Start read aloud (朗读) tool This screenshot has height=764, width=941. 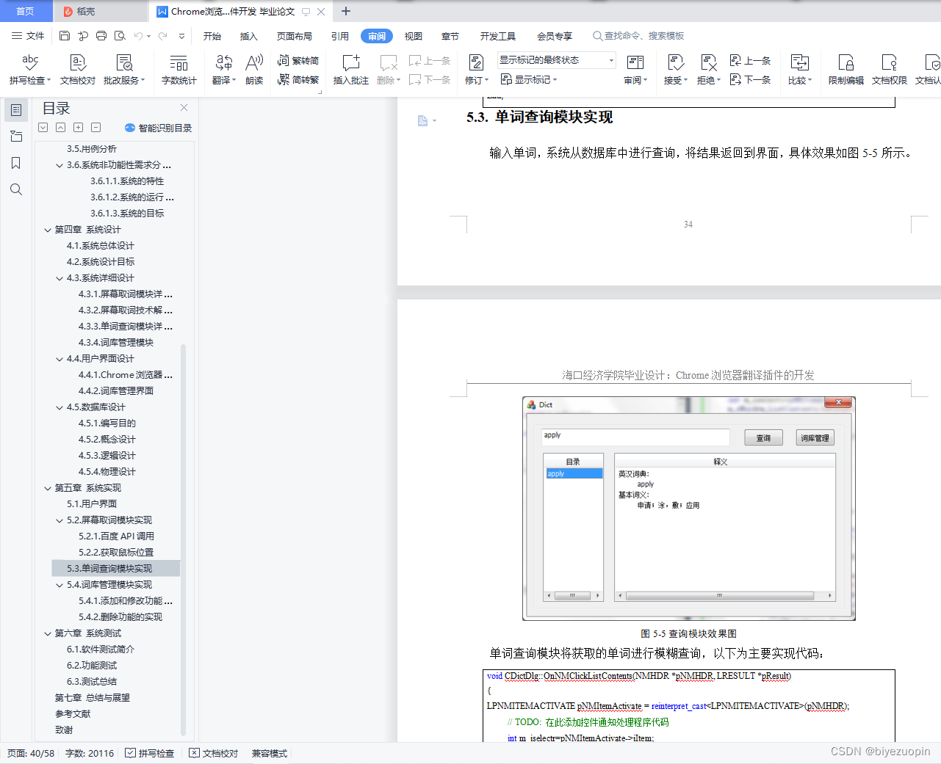coord(254,70)
